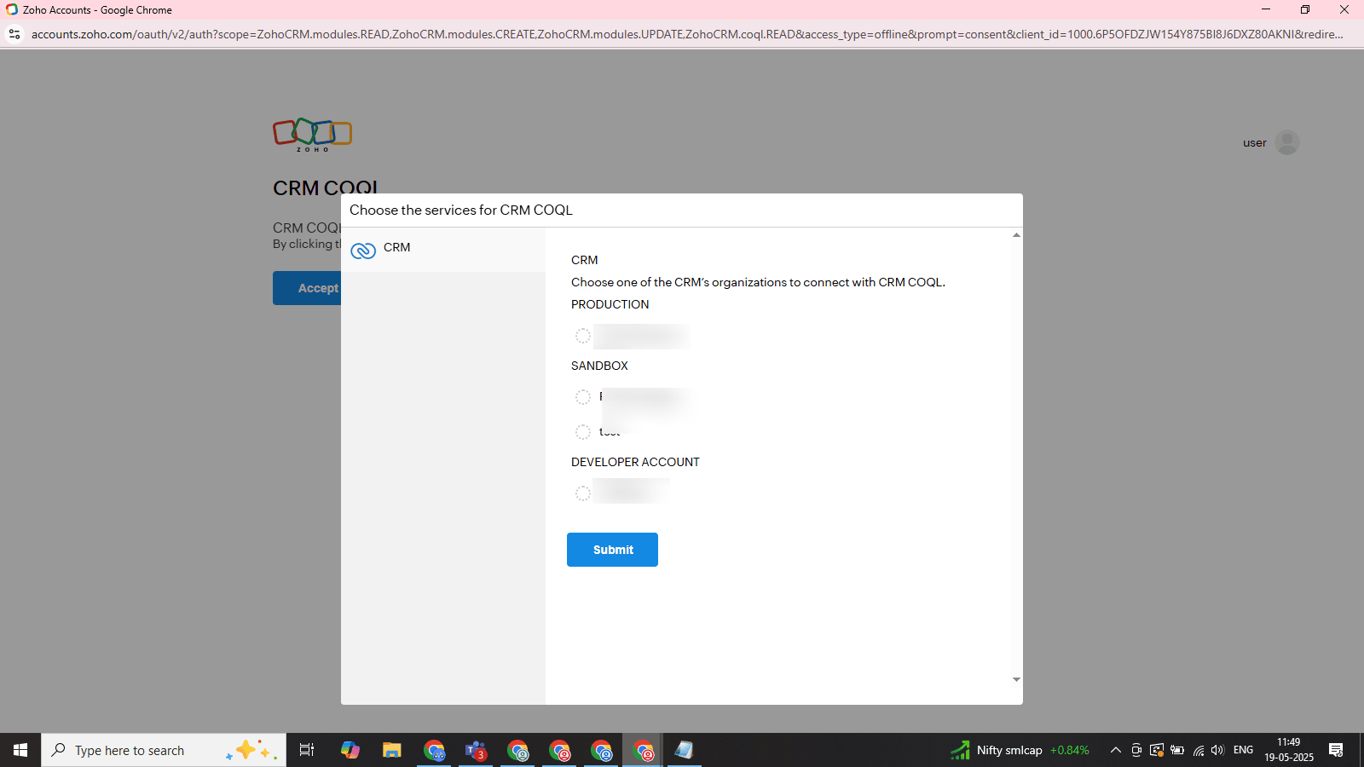Click the taskbar search box
Screen dimensions: 1364x767
164,750
